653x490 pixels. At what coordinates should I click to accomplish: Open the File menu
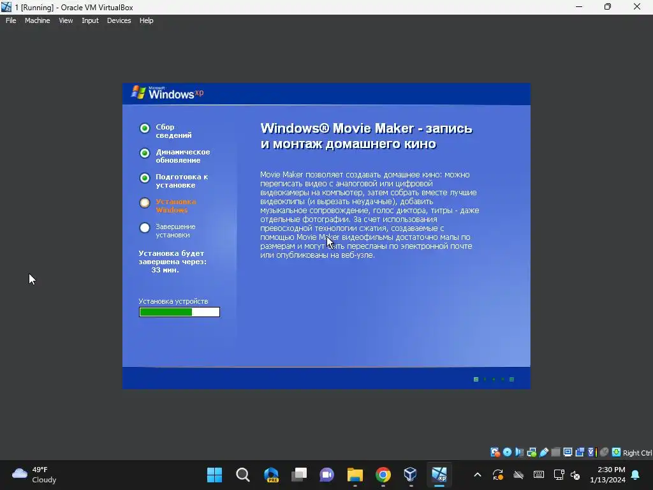click(x=11, y=20)
